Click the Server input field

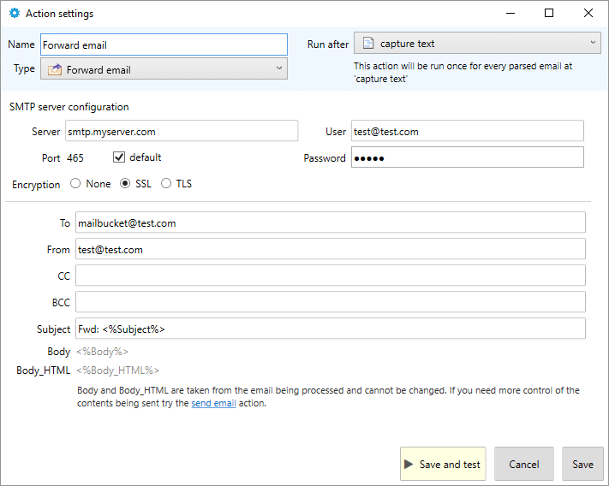tap(182, 131)
